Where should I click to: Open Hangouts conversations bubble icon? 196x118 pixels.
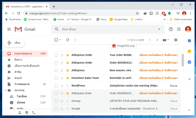(27, 112)
